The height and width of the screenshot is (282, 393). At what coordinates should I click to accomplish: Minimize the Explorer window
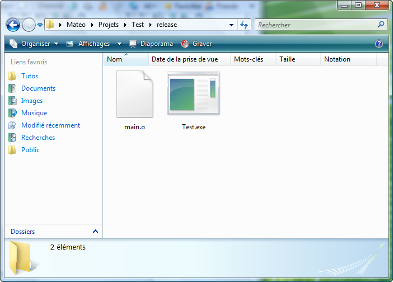344,5
